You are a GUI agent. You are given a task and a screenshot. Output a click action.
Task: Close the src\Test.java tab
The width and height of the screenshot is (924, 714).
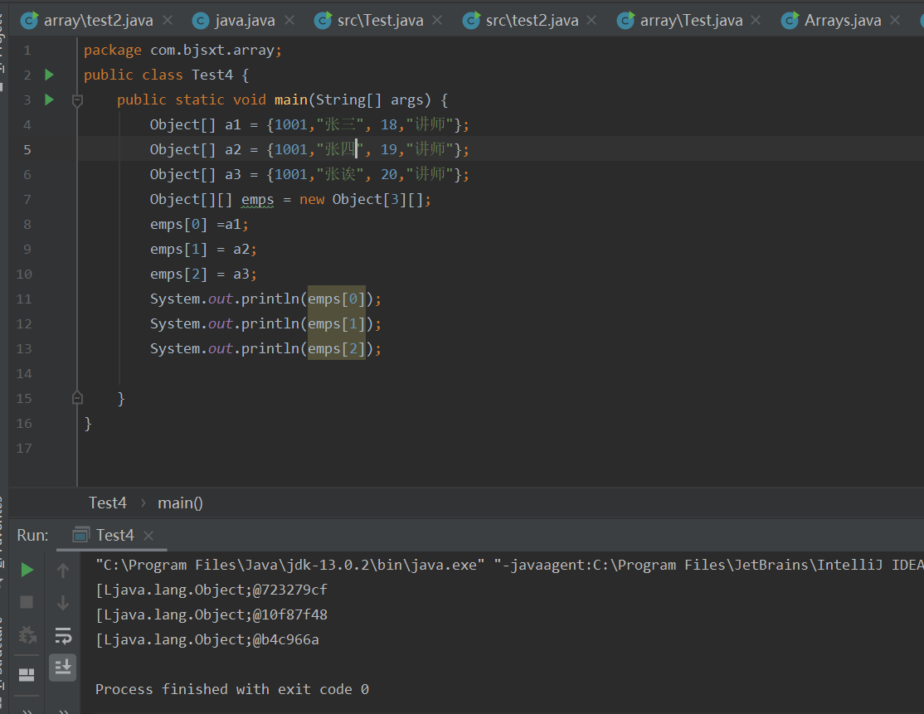coord(437,21)
